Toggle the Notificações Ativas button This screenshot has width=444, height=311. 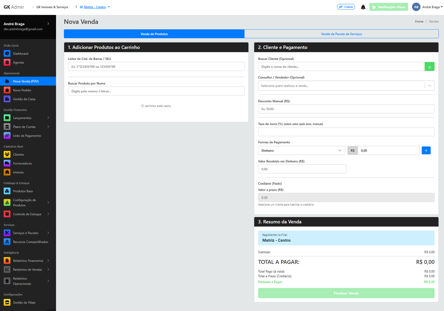coord(389,7)
